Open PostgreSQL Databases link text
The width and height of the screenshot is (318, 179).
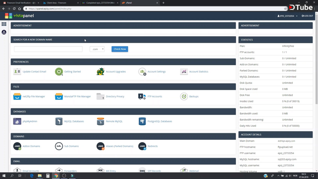coord(159,121)
